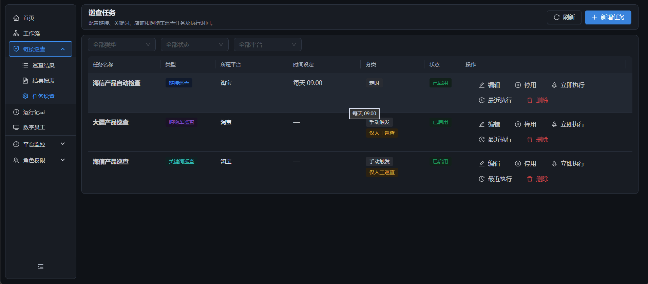
Task: Click the collapse sidebar icon at bottom
Action: pos(41,267)
